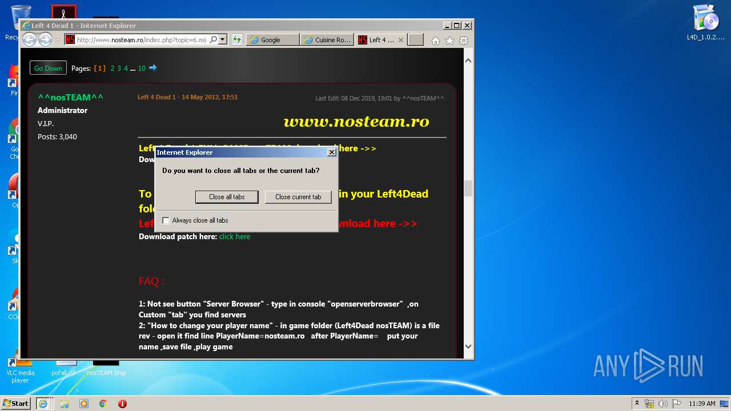Open the L4D_1.0.2 desktop icon
The image size is (731, 411).
(706, 23)
